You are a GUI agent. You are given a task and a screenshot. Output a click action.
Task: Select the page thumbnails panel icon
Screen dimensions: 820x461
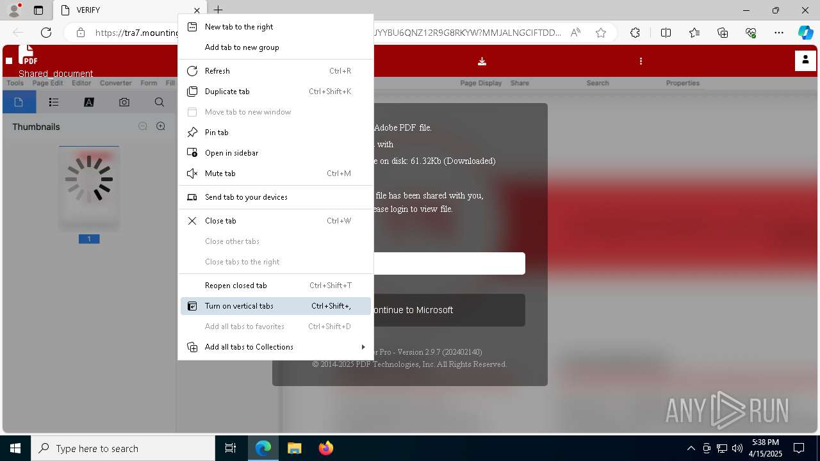tap(19, 102)
